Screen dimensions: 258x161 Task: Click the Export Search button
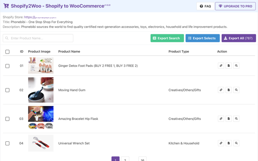click(167, 38)
